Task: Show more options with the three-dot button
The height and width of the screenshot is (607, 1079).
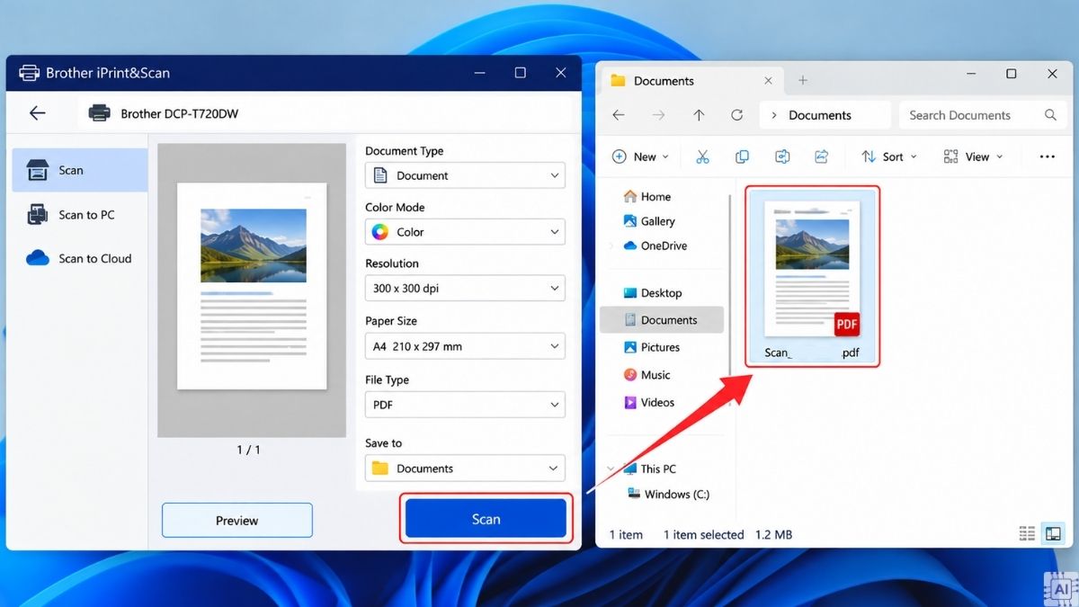Action: pos(1047,156)
